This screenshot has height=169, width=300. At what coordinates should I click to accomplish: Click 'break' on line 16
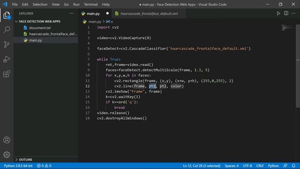coord(120,108)
